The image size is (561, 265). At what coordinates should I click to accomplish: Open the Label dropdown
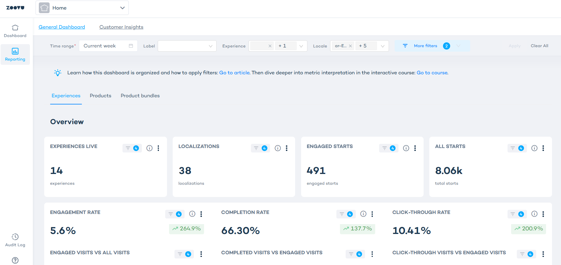187,46
